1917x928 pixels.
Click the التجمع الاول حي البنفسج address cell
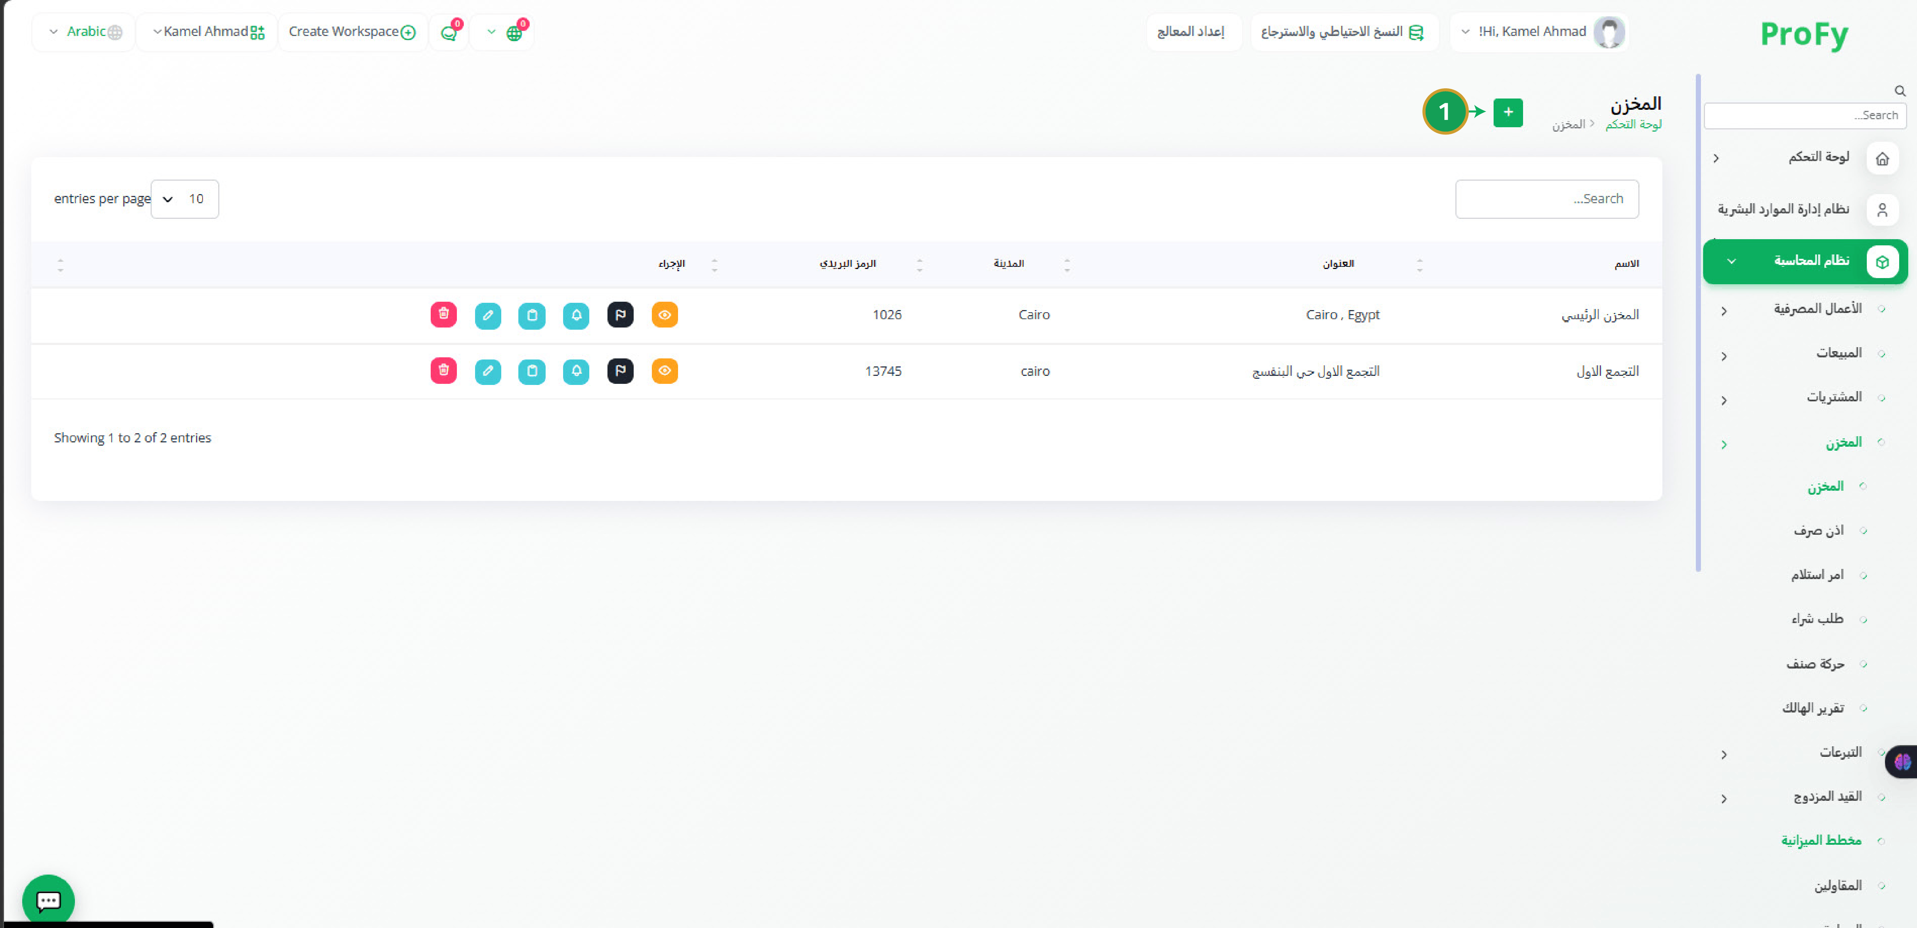coord(1315,371)
